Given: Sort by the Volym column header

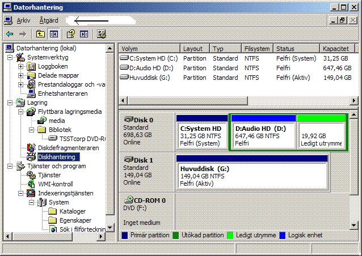Looking at the screenshot, I should point(149,49).
